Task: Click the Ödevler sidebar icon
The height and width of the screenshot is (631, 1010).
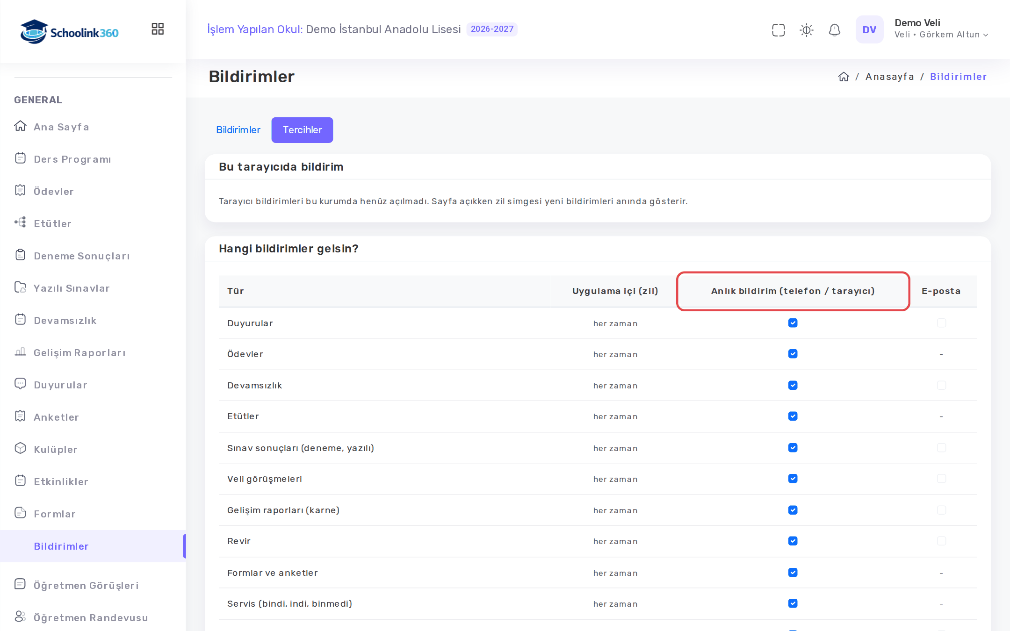Action: tap(20, 191)
